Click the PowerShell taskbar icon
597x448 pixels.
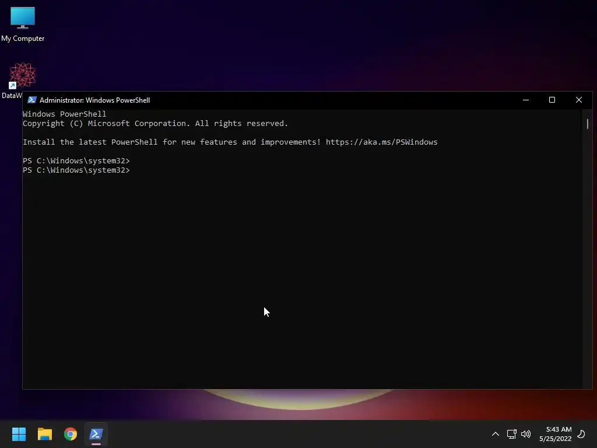click(96, 434)
